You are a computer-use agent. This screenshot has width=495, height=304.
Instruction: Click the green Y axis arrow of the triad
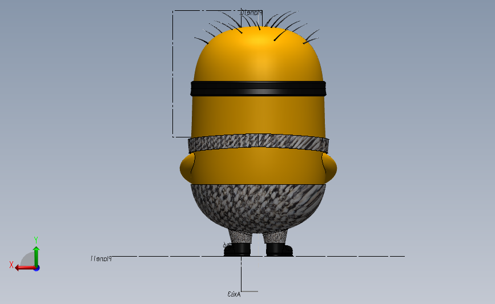tap(37, 257)
